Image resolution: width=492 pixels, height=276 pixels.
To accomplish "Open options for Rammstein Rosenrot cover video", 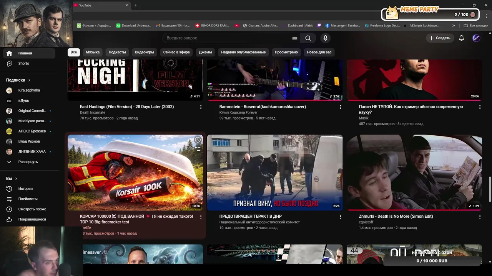I will coord(340,107).
